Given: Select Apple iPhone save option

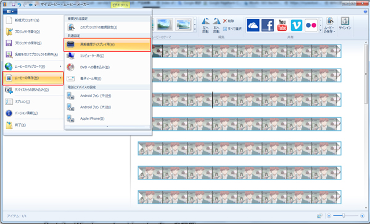Looking at the screenshot, I should pos(107,118).
